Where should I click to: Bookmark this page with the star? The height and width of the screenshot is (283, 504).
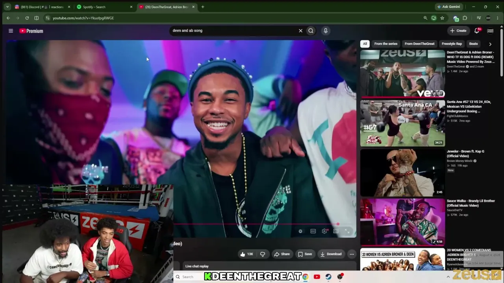(442, 18)
